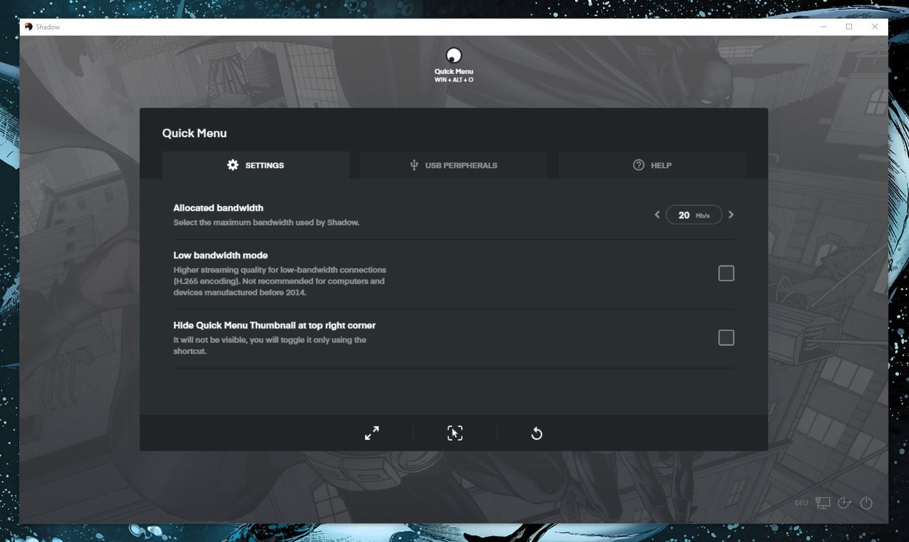Click the restart streaming circular arrow icon
Image resolution: width=909 pixels, height=542 pixels.
click(536, 433)
